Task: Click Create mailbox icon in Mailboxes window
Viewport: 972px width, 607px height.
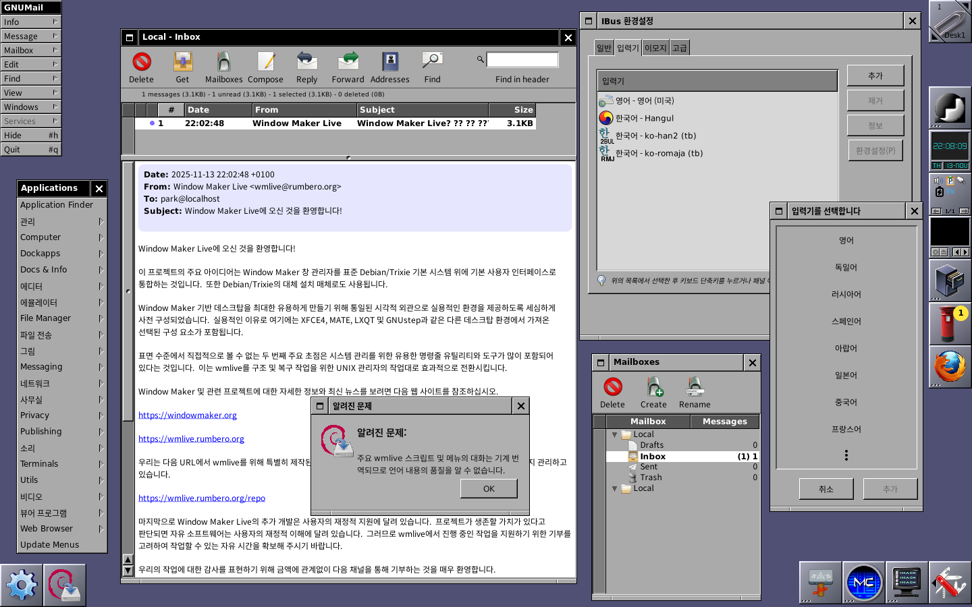Action: pyautogui.click(x=653, y=387)
